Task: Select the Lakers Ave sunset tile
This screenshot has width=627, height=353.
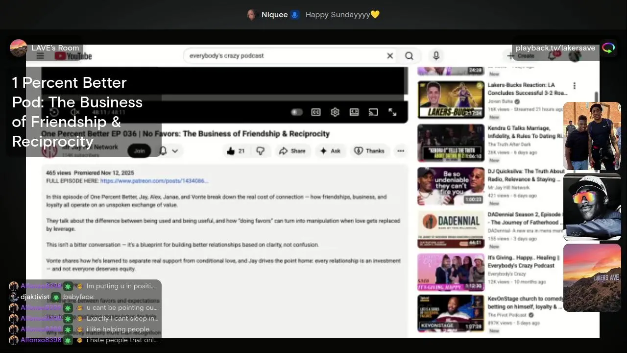Action: (592, 277)
